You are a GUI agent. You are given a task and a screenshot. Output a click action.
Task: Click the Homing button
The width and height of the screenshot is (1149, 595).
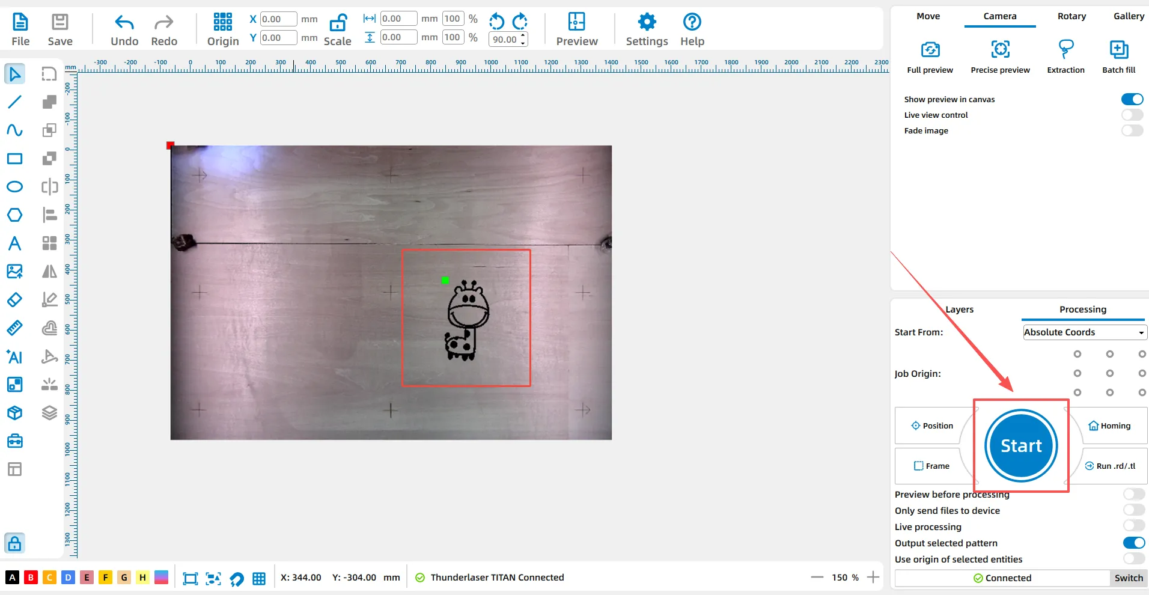tap(1109, 426)
